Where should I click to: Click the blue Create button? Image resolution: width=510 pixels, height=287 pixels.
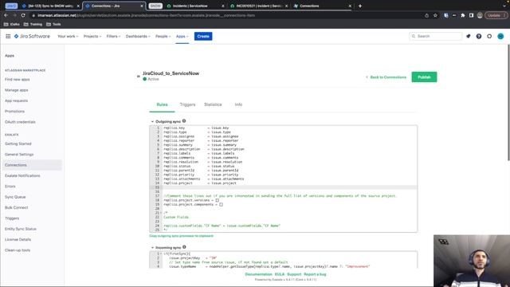(x=203, y=36)
